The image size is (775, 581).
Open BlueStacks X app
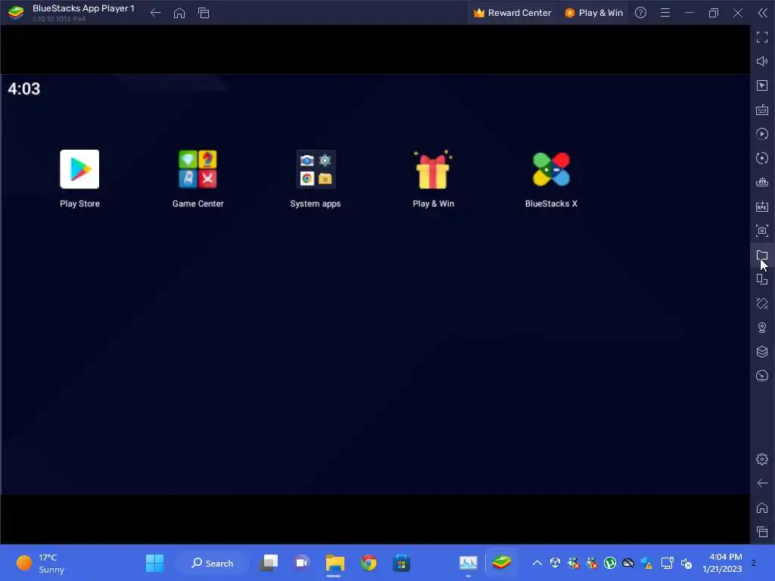(551, 169)
